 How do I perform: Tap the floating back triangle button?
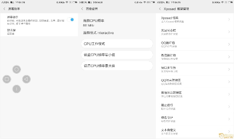tap(26, 79)
